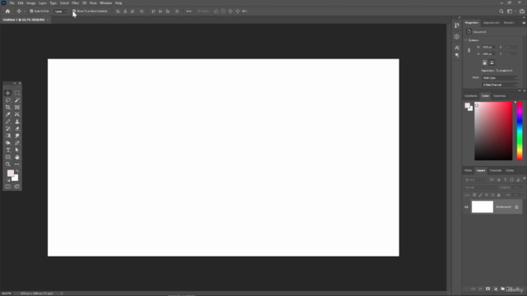Toggle link width and height chain
527x296 pixels.
[469, 50]
